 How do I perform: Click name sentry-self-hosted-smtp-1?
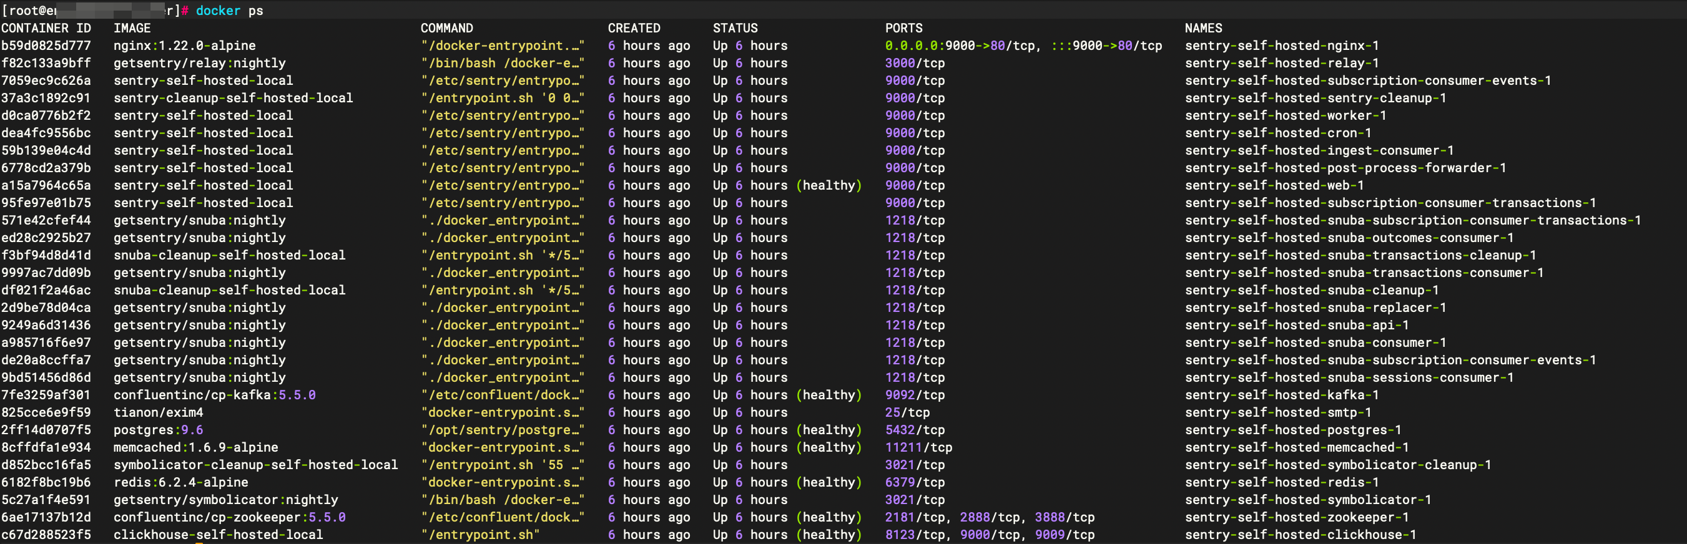(1277, 412)
